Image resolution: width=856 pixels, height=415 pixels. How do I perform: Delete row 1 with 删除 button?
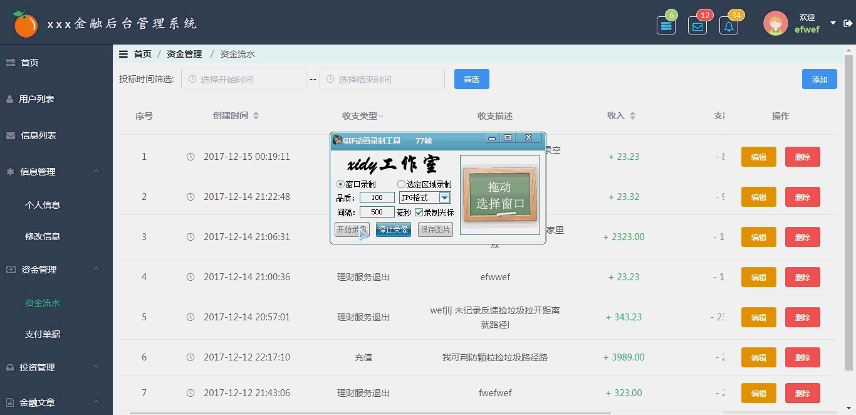(803, 157)
